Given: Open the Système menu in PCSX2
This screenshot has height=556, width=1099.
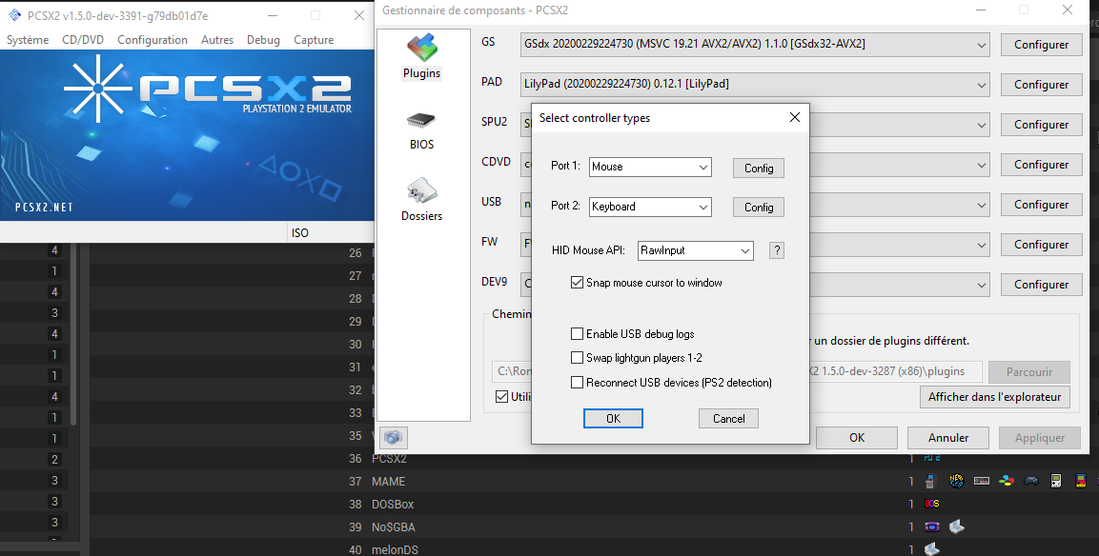Looking at the screenshot, I should pos(28,40).
